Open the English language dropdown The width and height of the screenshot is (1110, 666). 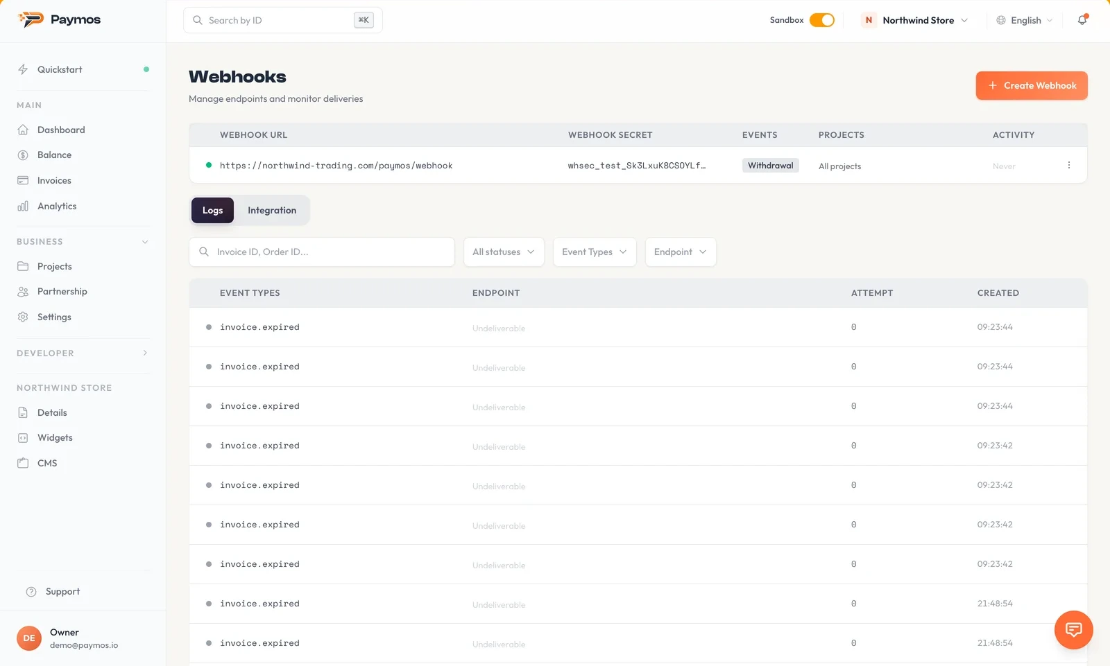coord(1025,20)
